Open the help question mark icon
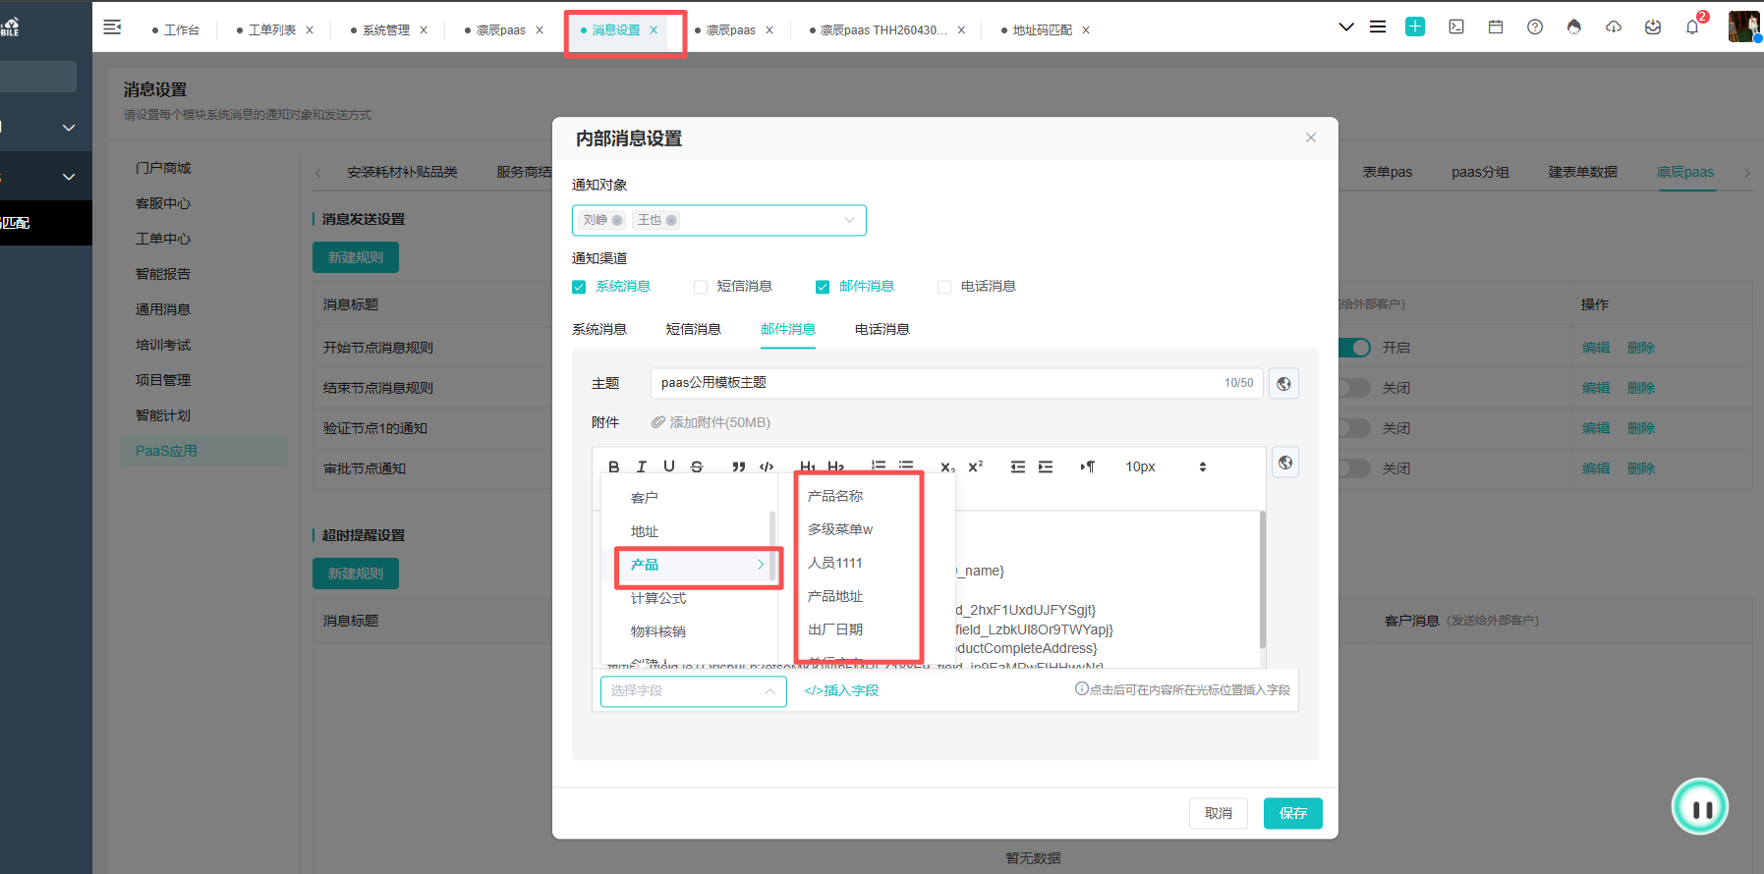 (x=1535, y=27)
